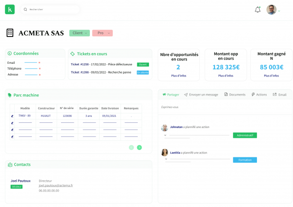Image resolution: width=293 pixels, height=207 pixels.
Task: Click Laetitia's avatar in activity feed
Action: 165,152
